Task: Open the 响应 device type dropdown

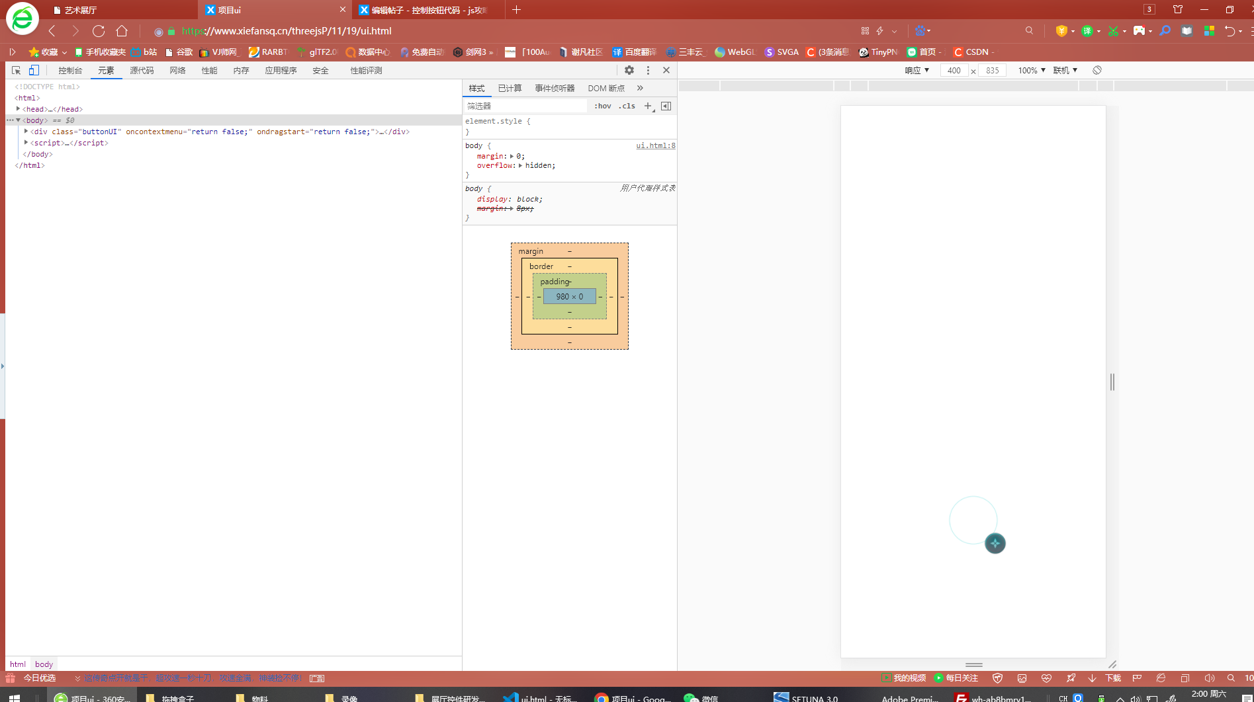Action: (x=917, y=71)
